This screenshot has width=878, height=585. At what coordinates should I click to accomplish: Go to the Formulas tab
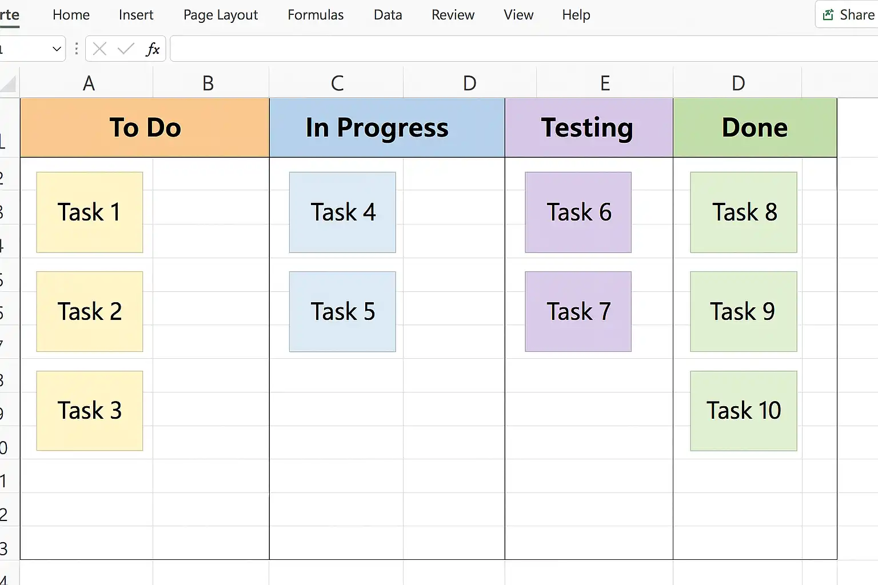click(316, 15)
